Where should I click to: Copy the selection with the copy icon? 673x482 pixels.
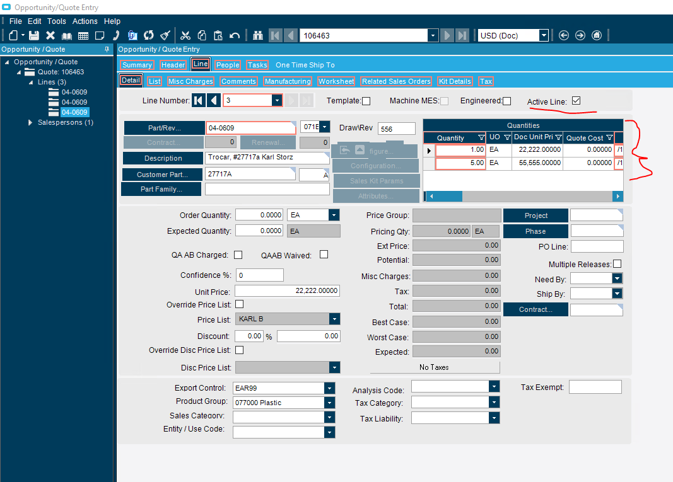pyautogui.click(x=202, y=35)
